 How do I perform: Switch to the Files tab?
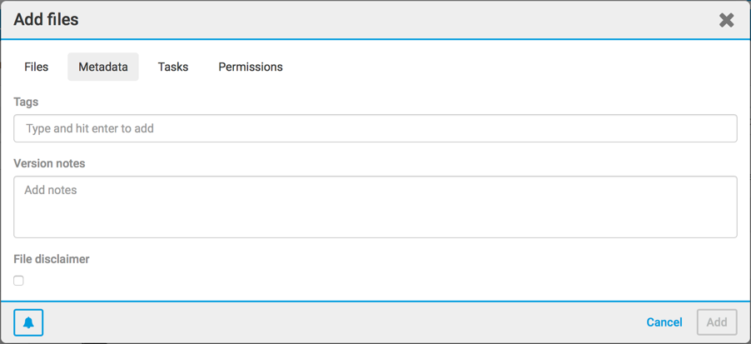pyautogui.click(x=36, y=67)
